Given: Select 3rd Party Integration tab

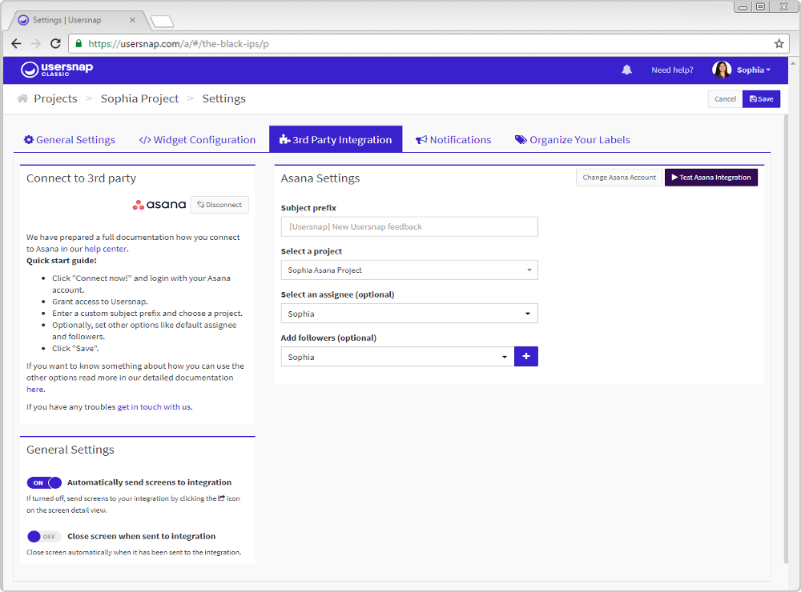Looking at the screenshot, I should tap(336, 139).
